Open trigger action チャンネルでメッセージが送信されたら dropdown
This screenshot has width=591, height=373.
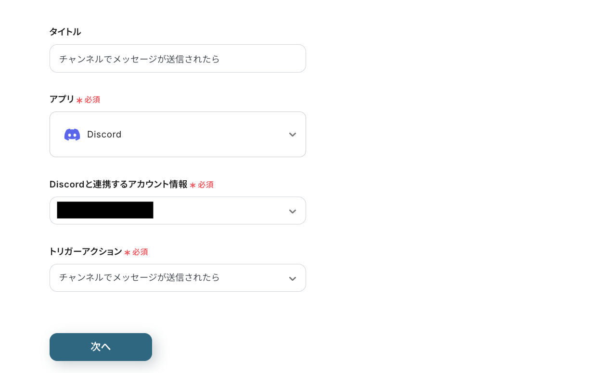(x=140, y=278)
